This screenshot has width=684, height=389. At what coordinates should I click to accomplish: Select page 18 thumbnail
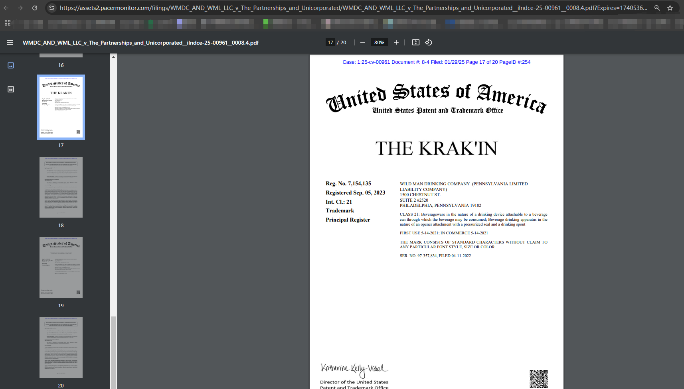[61, 187]
